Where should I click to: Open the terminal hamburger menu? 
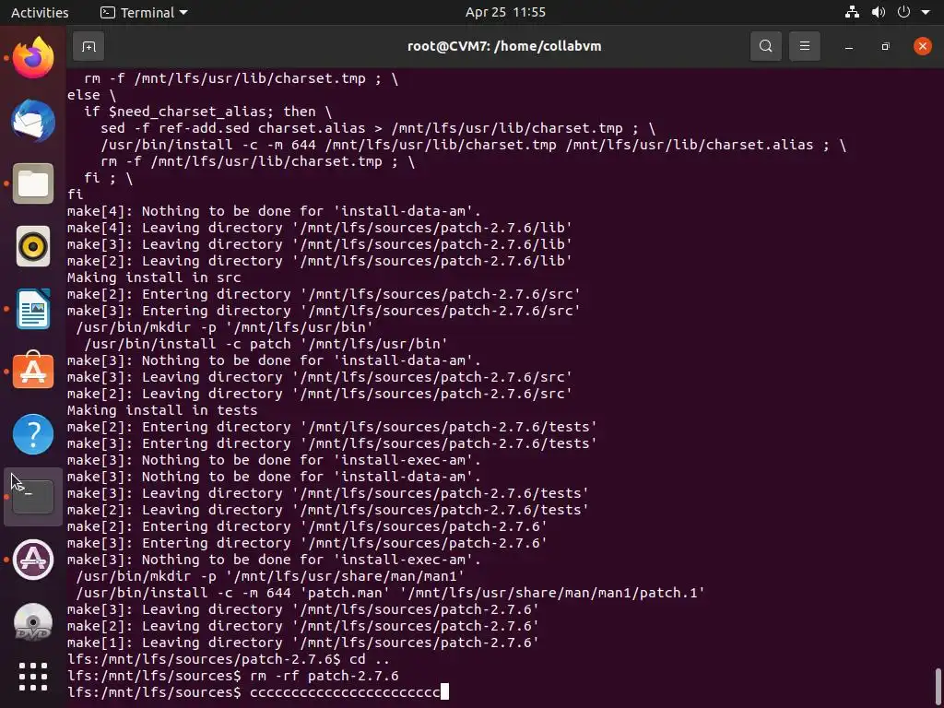click(x=804, y=46)
